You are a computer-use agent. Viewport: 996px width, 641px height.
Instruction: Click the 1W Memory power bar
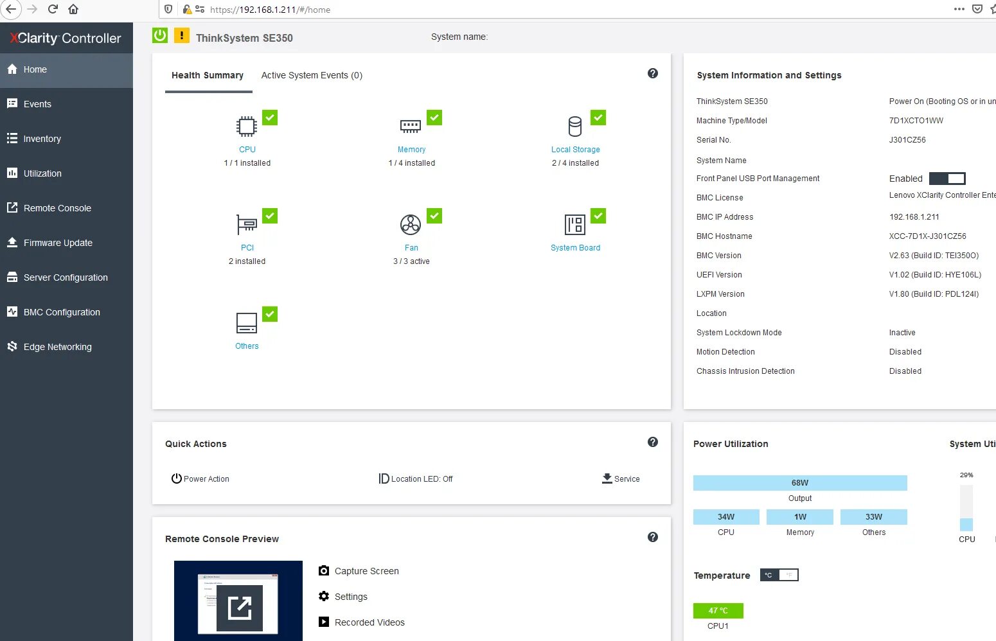tap(800, 517)
